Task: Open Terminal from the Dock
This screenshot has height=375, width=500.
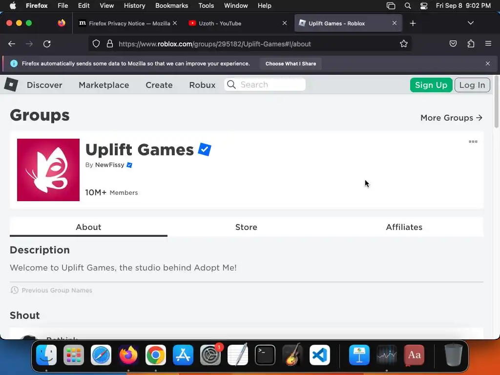Action: point(265,355)
